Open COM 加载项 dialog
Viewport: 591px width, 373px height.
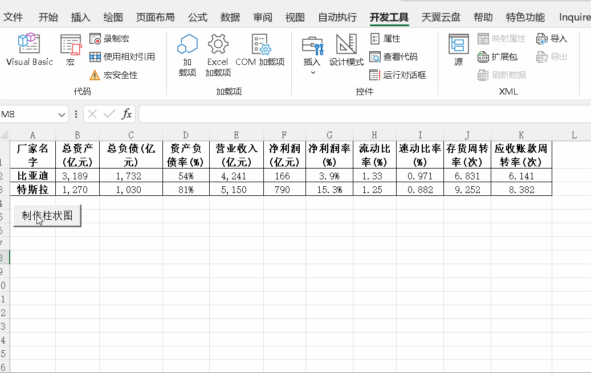(x=260, y=50)
